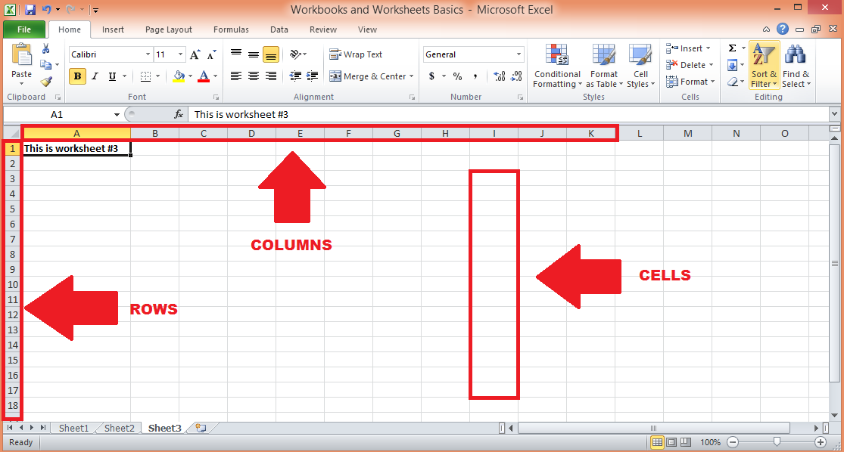Click the Paste clipboard icon
Screen dimensions: 844x452
(21, 56)
